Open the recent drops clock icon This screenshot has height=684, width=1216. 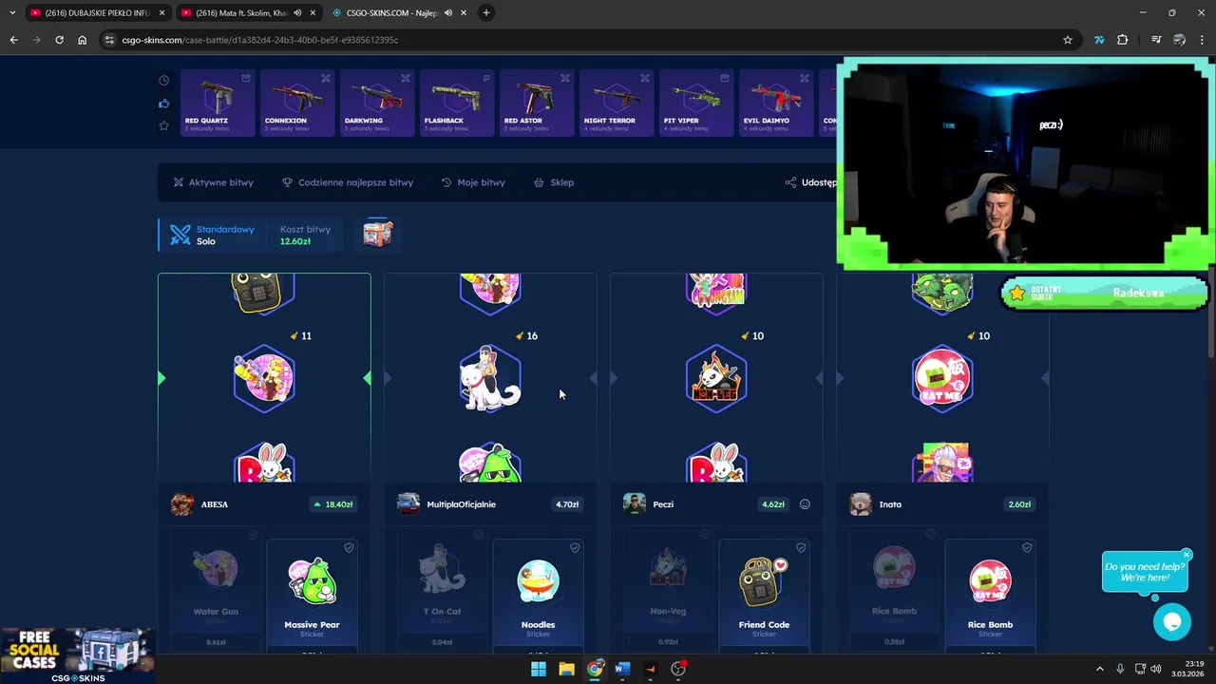(164, 81)
